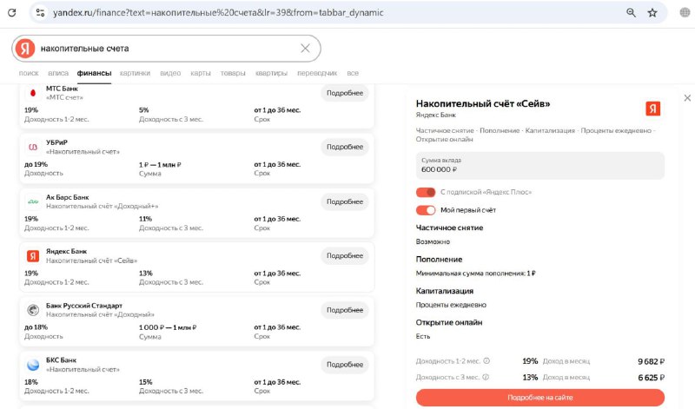
Task: Click the Ак Барс Банк logo
Action: click(33, 201)
